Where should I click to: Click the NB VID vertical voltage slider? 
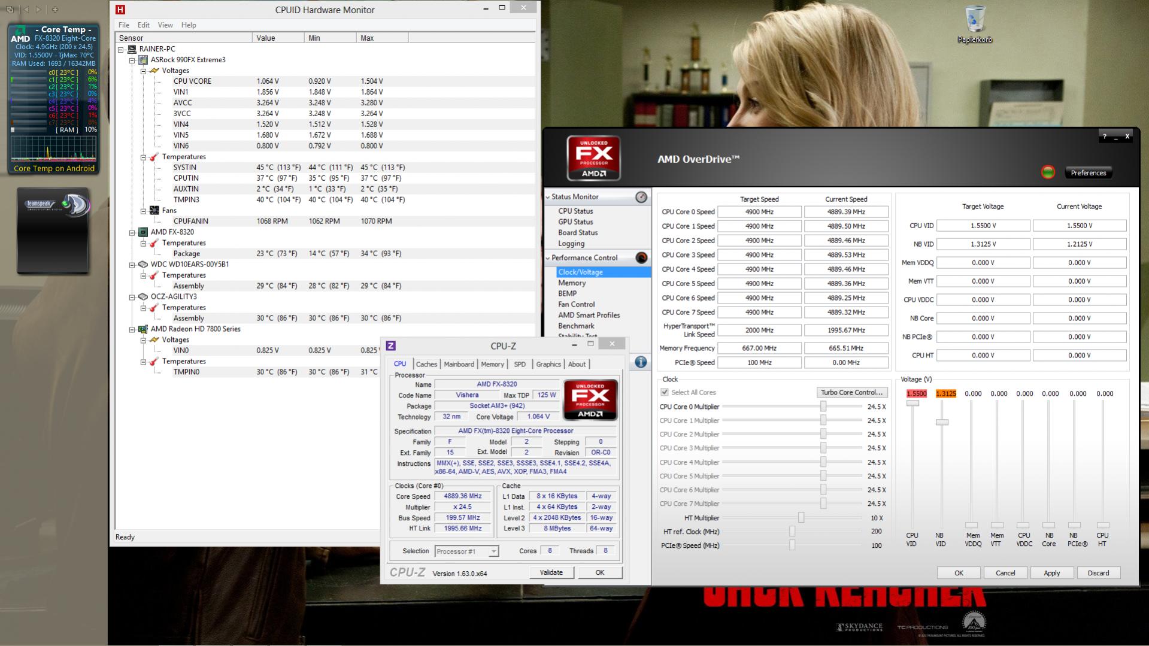[x=942, y=422]
